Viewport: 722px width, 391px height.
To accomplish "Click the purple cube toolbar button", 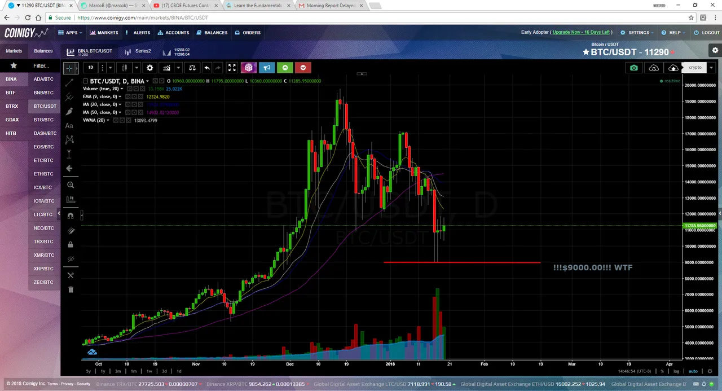I will (249, 68).
